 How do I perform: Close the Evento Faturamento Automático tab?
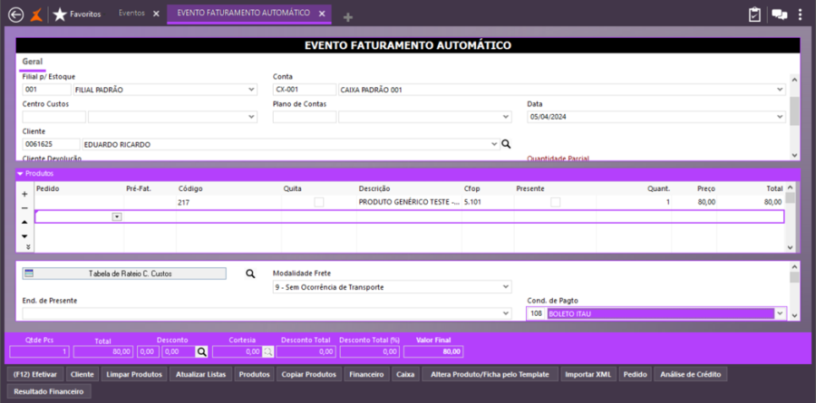[322, 13]
